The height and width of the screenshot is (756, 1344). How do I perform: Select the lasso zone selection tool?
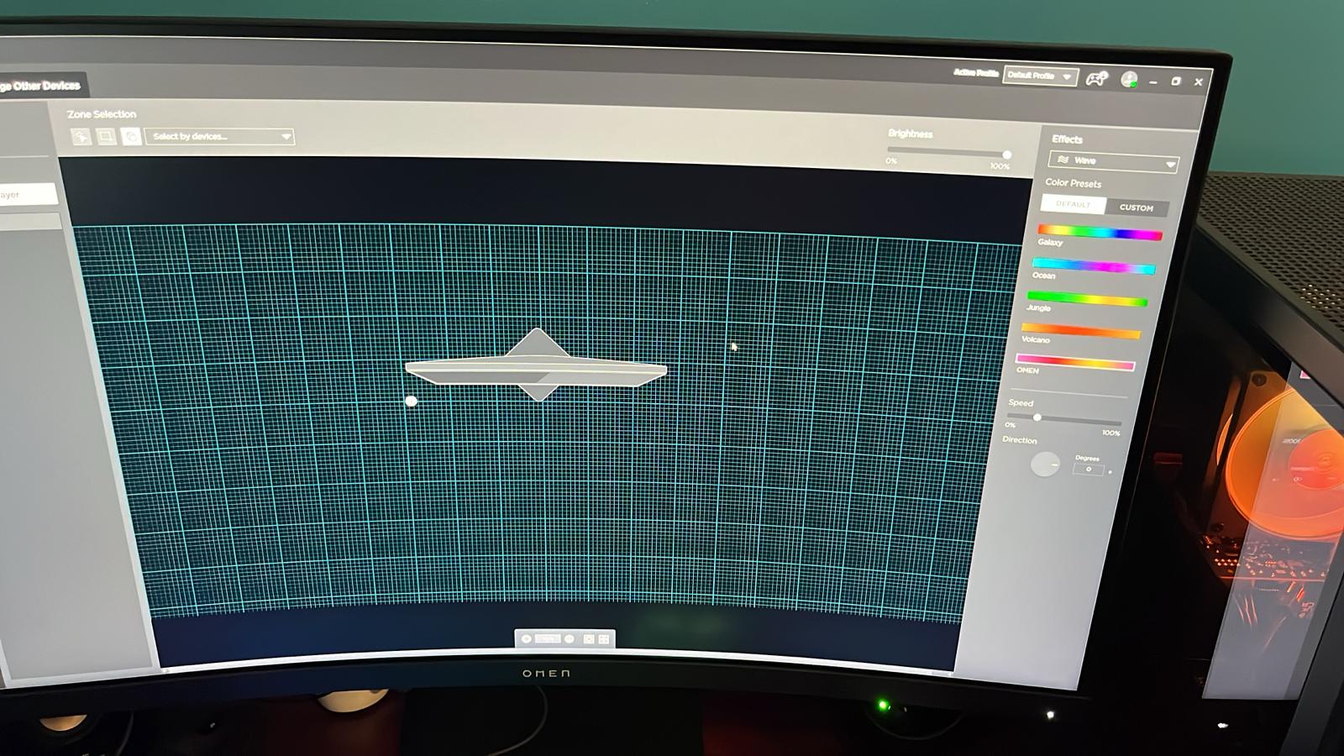coord(131,136)
